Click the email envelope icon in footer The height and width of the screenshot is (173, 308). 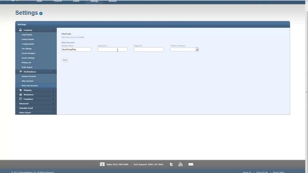coord(191,164)
